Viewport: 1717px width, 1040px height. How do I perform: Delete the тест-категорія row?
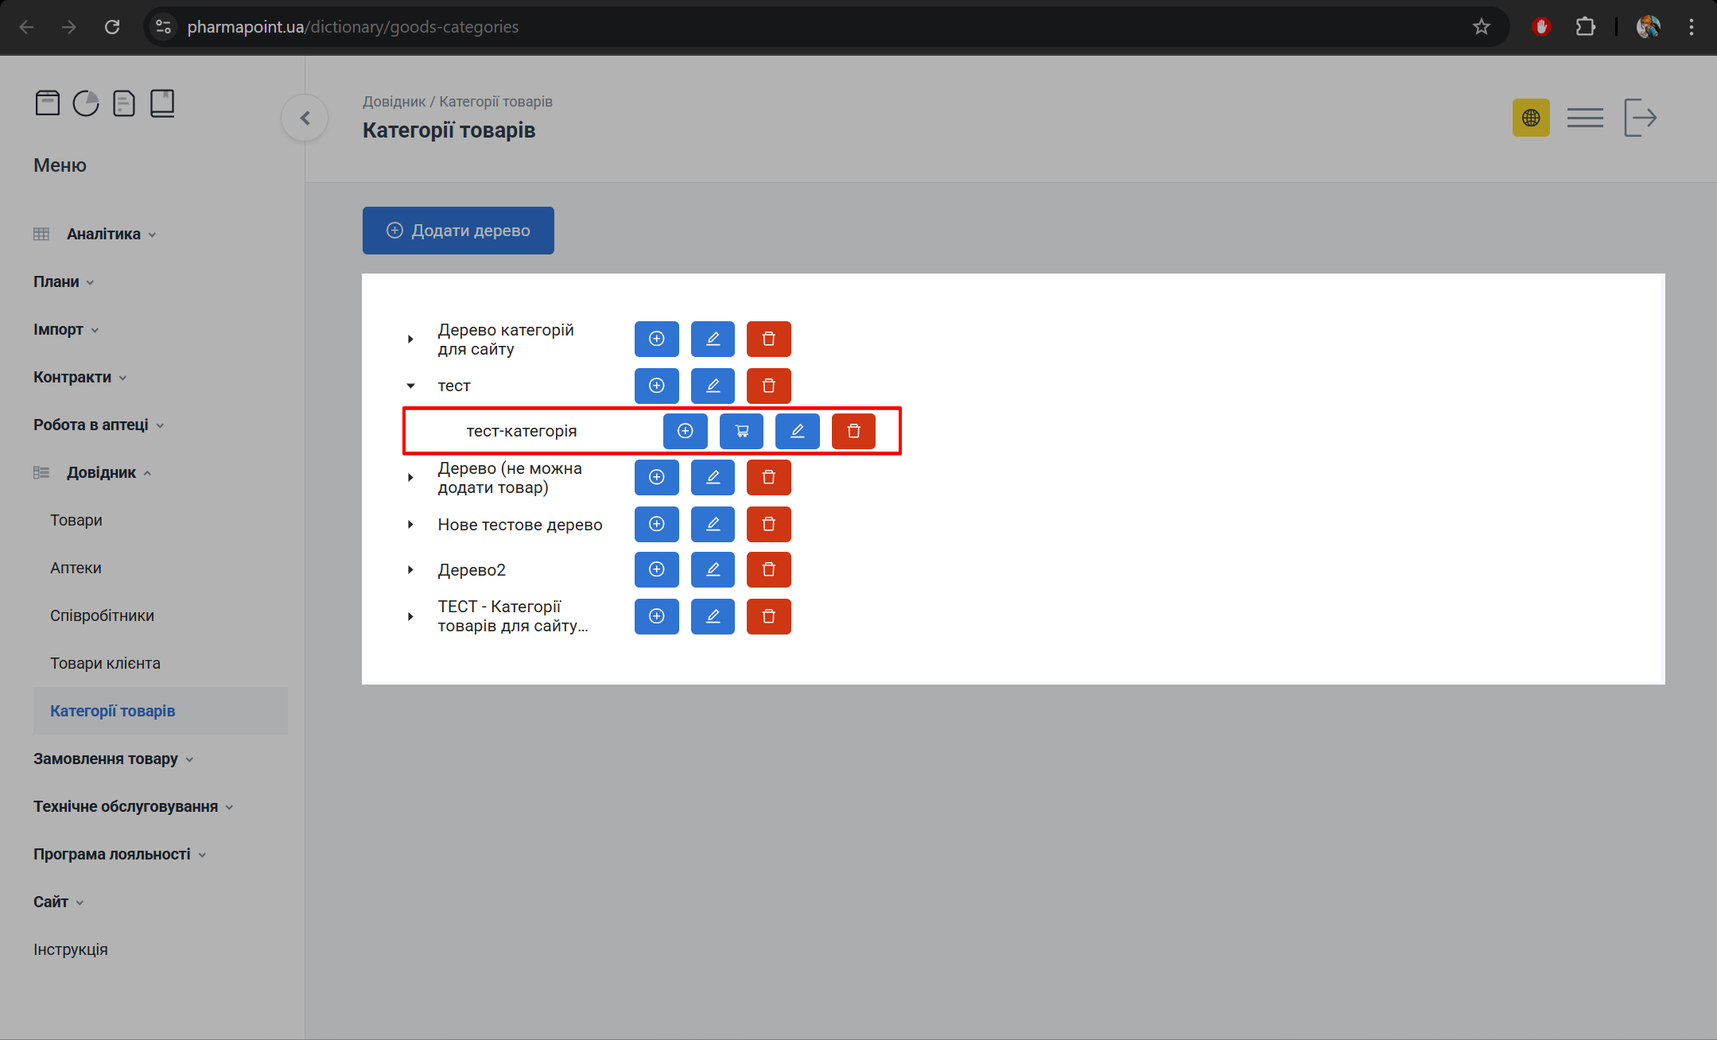pyautogui.click(x=853, y=431)
